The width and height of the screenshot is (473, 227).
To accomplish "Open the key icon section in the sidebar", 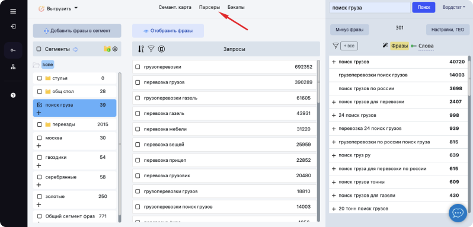I will point(13,50).
